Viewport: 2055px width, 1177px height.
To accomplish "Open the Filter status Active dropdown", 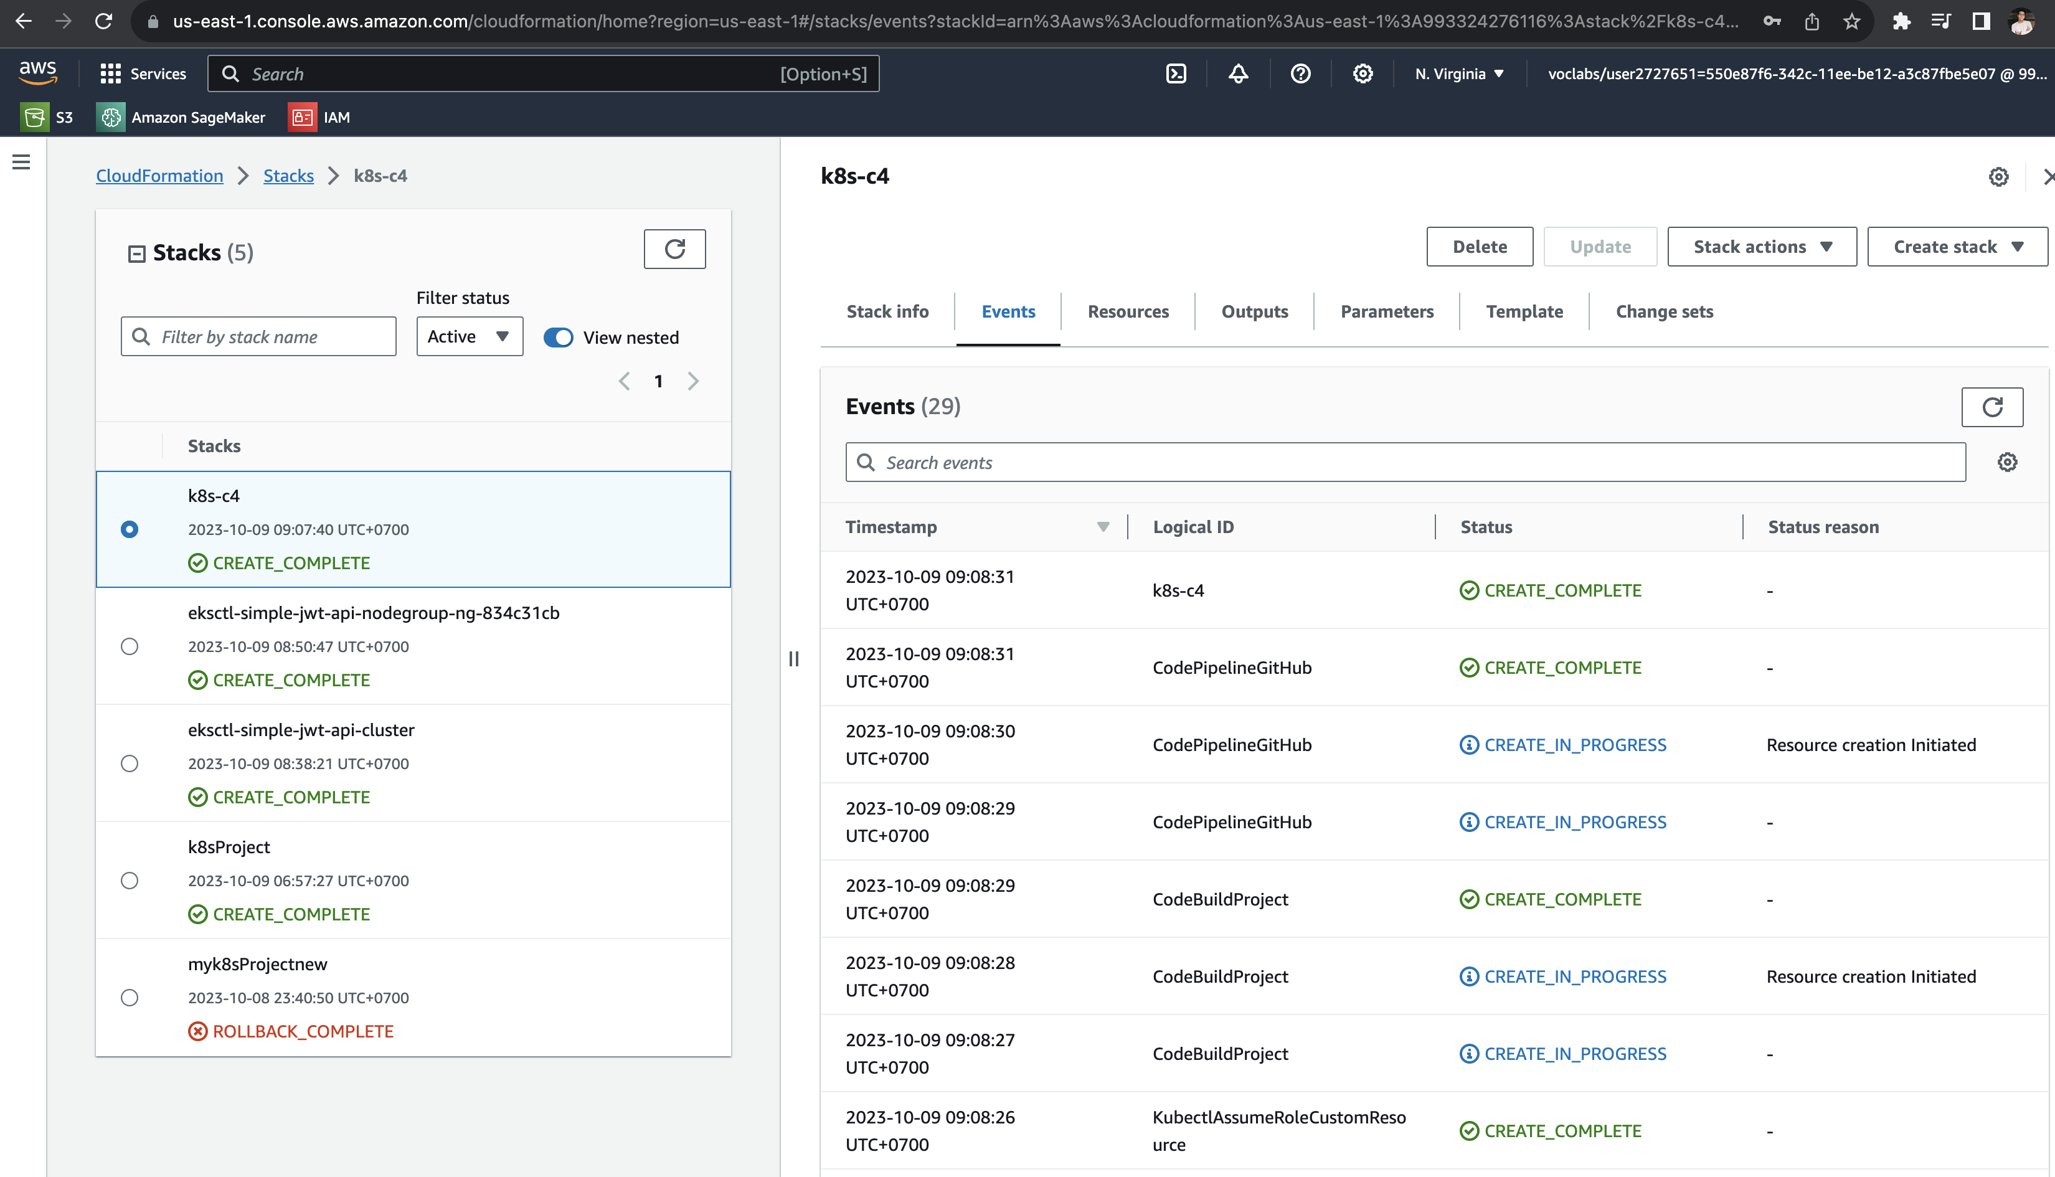I will click(x=470, y=336).
